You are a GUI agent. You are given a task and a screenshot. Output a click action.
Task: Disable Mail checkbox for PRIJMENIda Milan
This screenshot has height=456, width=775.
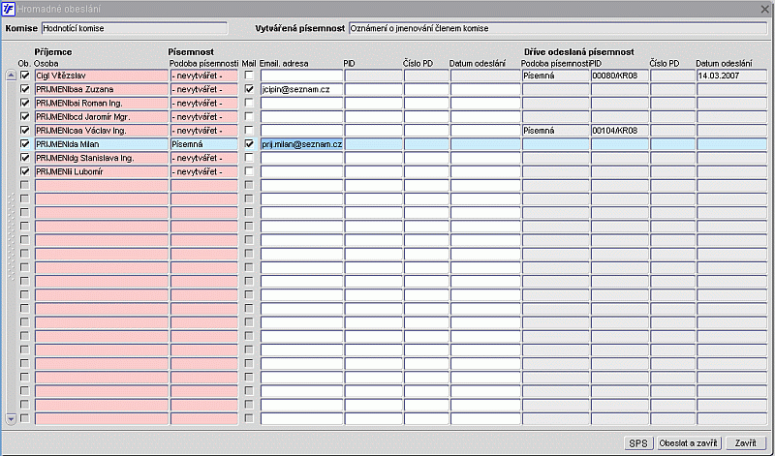tap(249, 144)
